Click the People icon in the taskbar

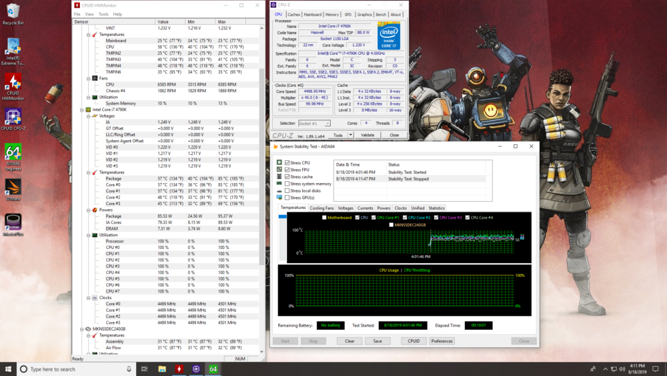pos(592,369)
